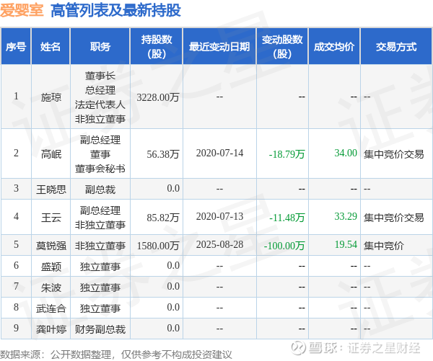Click the change amount -11.48万
433x361 pixels.
287,218
